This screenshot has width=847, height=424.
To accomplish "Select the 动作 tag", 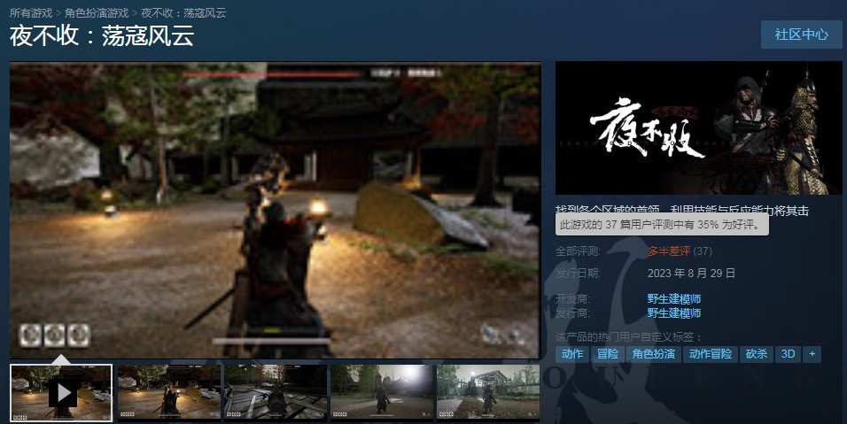I will point(572,354).
